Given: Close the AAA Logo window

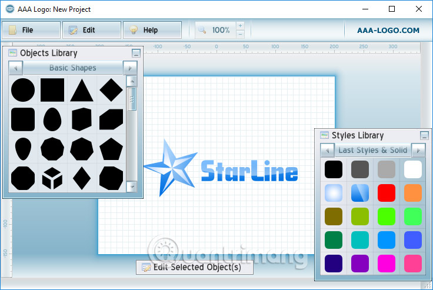Looking at the screenshot, I should (419, 9).
